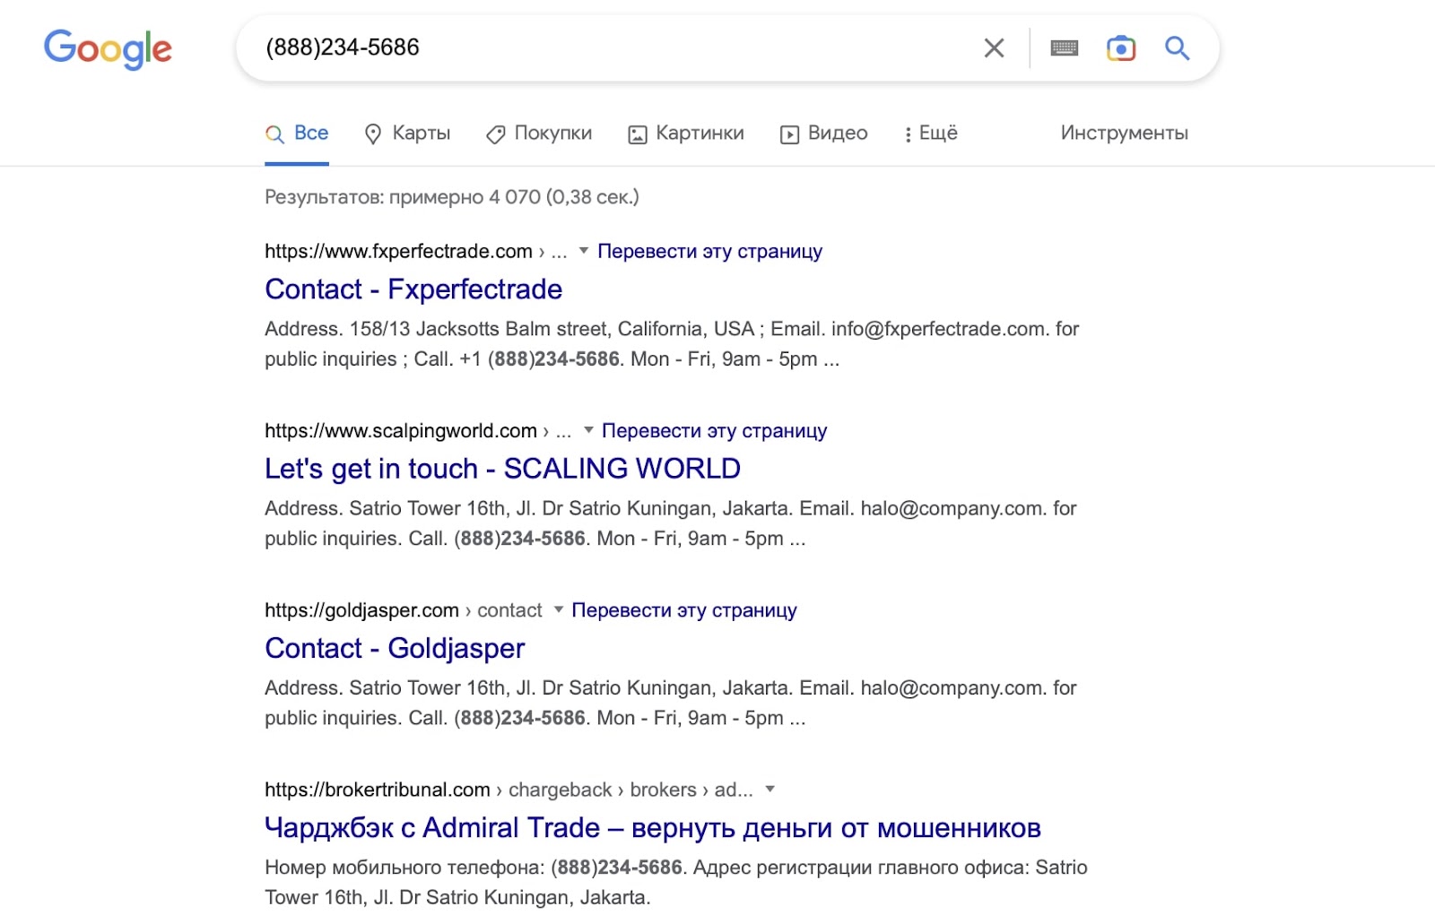The image size is (1435, 915).
Task: Translate the scalpingworld.com page
Action: pos(714,431)
